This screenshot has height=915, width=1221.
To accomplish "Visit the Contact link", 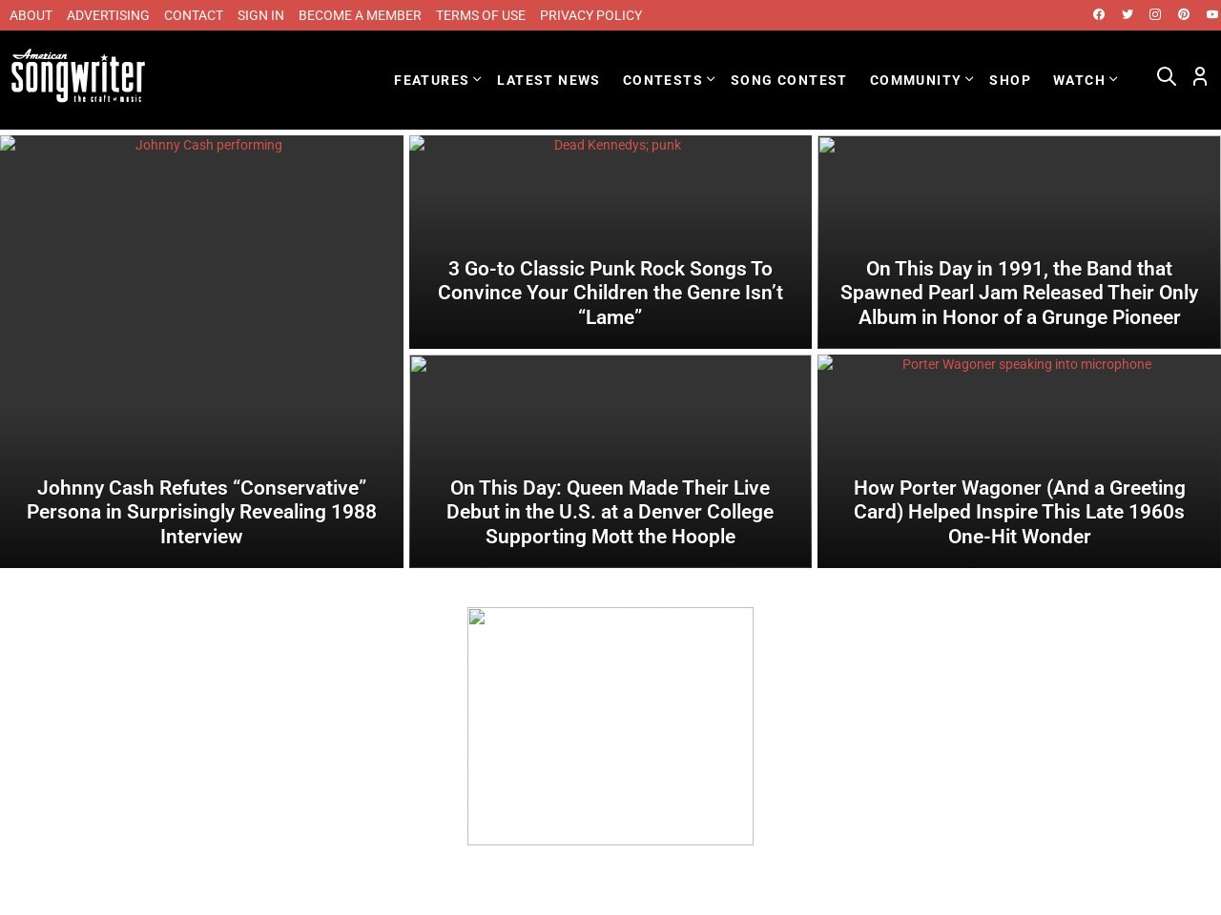I will tap(194, 15).
